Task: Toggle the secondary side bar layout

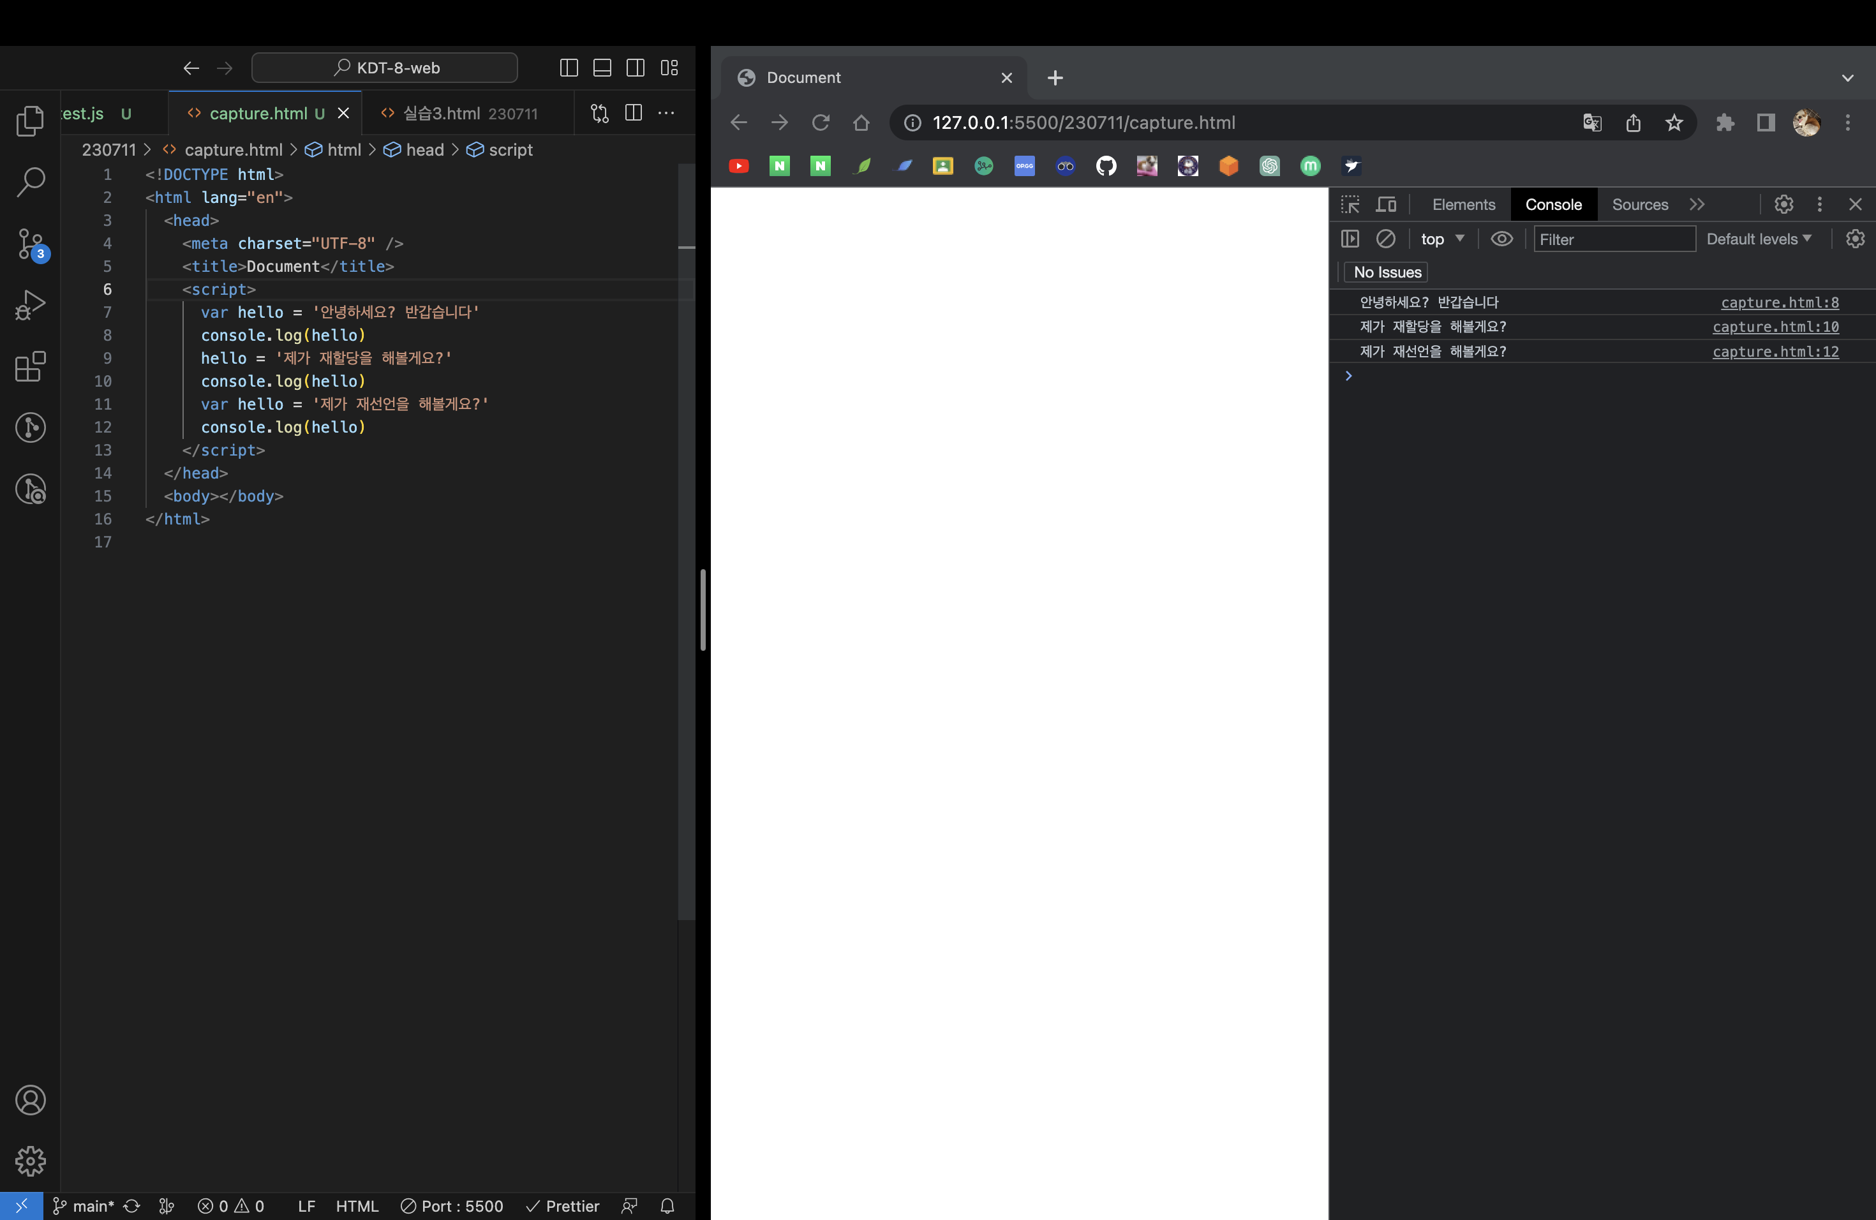Action: 636,68
